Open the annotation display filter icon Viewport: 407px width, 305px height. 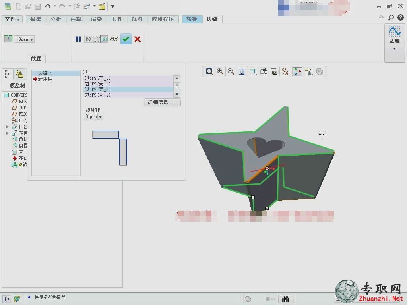click(309, 71)
